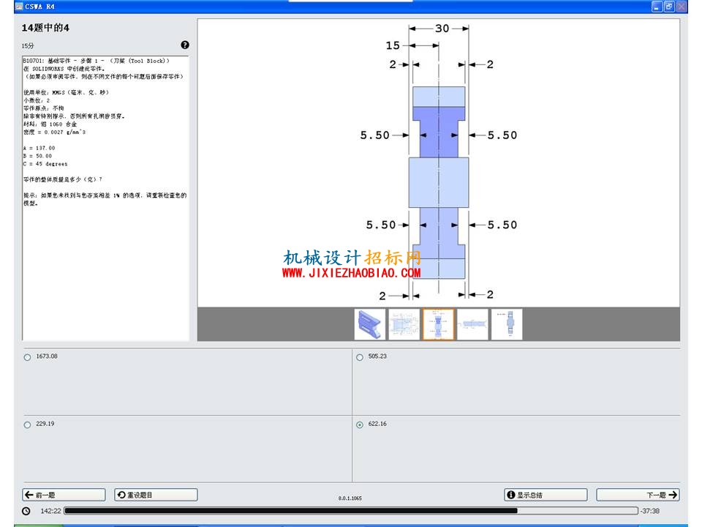The width and height of the screenshot is (702, 527).
Task: Click the help question mark icon
Action: [185, 45]
